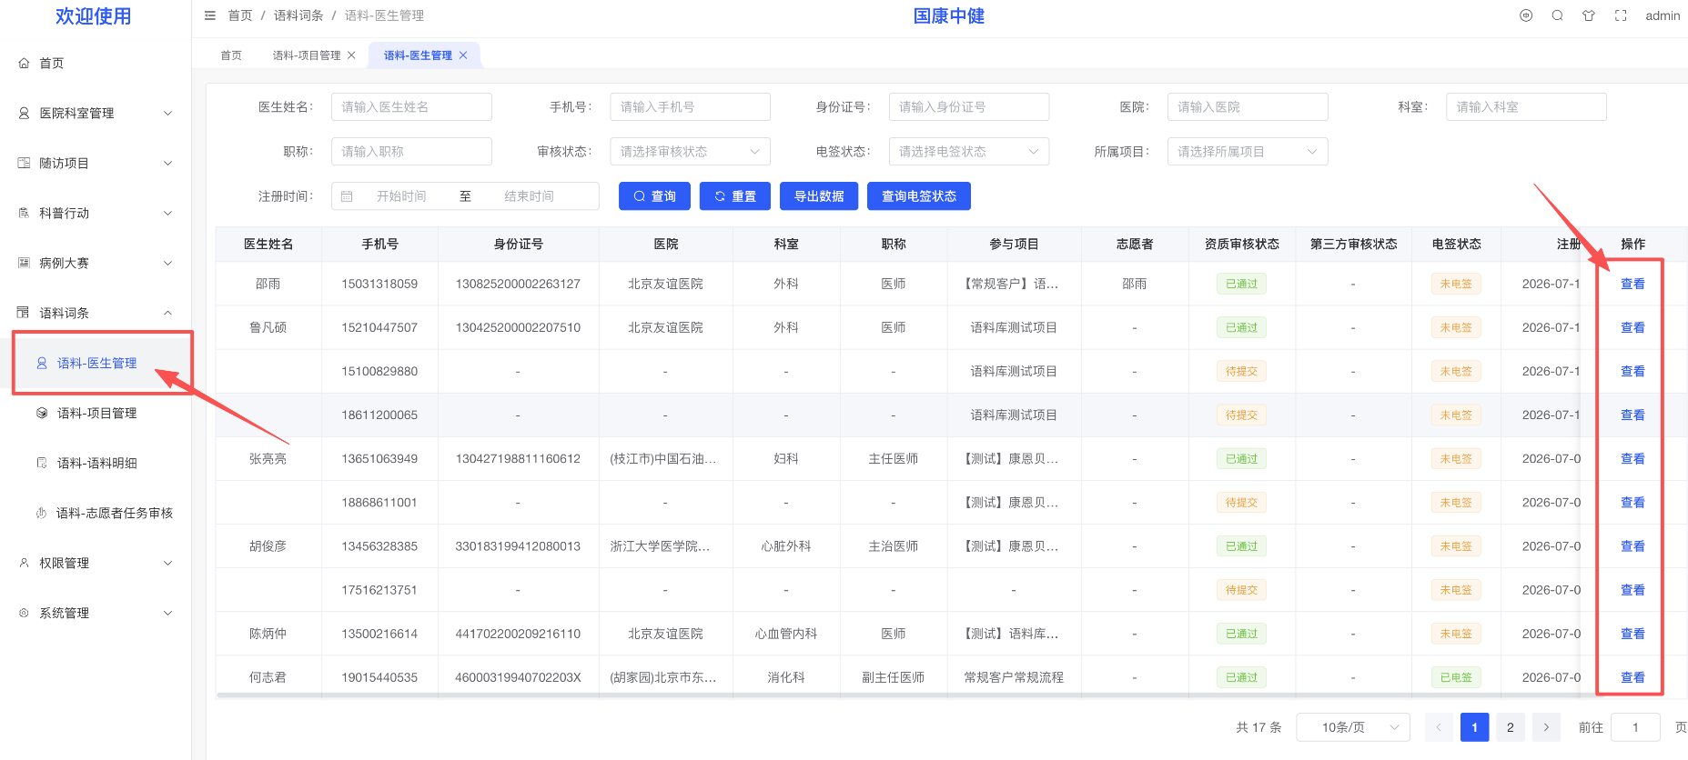
Task: Open the search magnifier icon in header
Action: click(1558, 15)
